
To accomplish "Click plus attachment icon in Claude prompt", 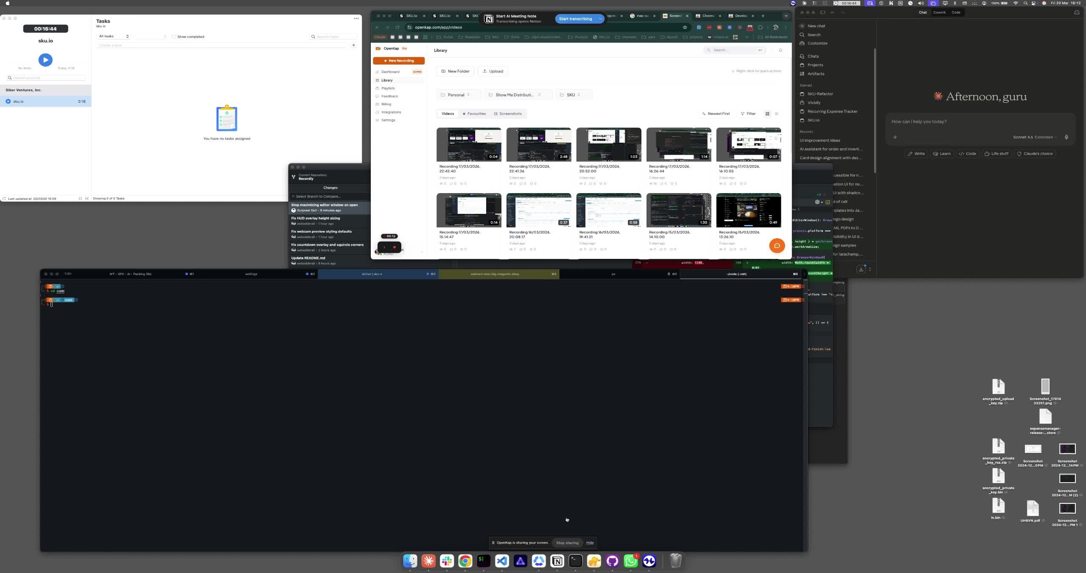I will coord(895,137).
